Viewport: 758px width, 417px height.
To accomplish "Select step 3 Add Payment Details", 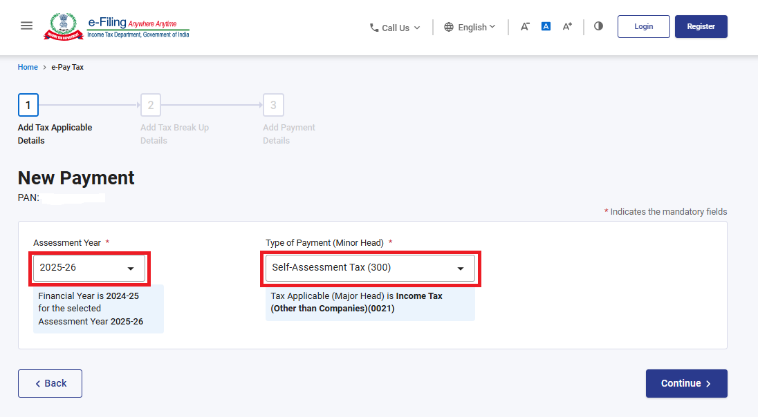I will tap(273, 106).
